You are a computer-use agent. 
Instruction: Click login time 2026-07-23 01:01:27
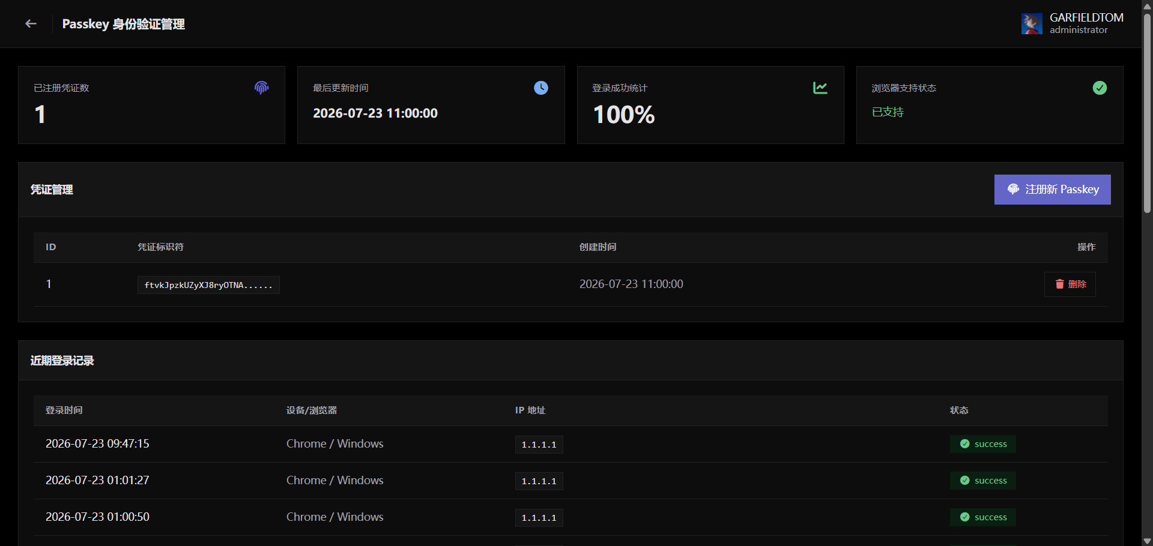tap(97, 481)
